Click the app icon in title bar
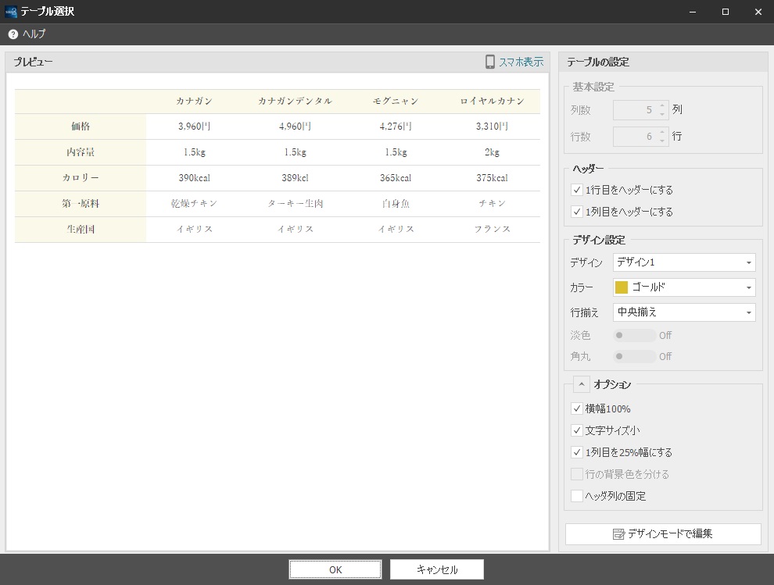The image size is (774, 585). [x=11, y=12]
